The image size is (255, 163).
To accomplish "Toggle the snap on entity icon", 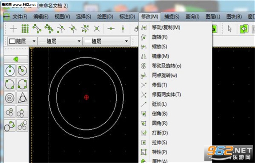I will coord(49,29).
